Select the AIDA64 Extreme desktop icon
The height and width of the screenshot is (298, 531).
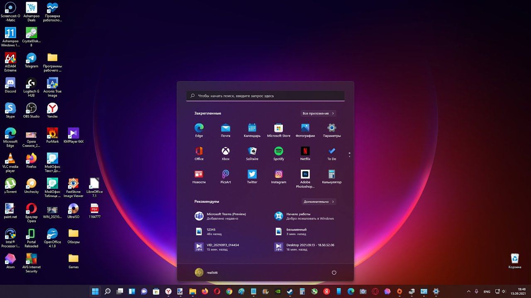(x=10, y=62)
